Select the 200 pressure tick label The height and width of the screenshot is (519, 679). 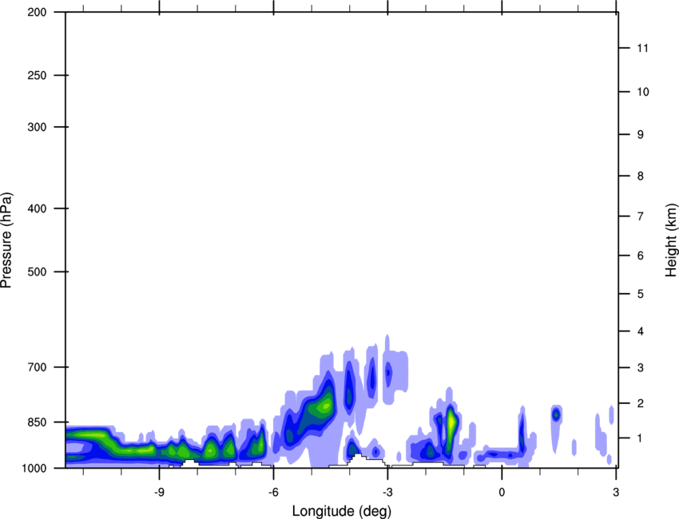(x=37, y=12)
